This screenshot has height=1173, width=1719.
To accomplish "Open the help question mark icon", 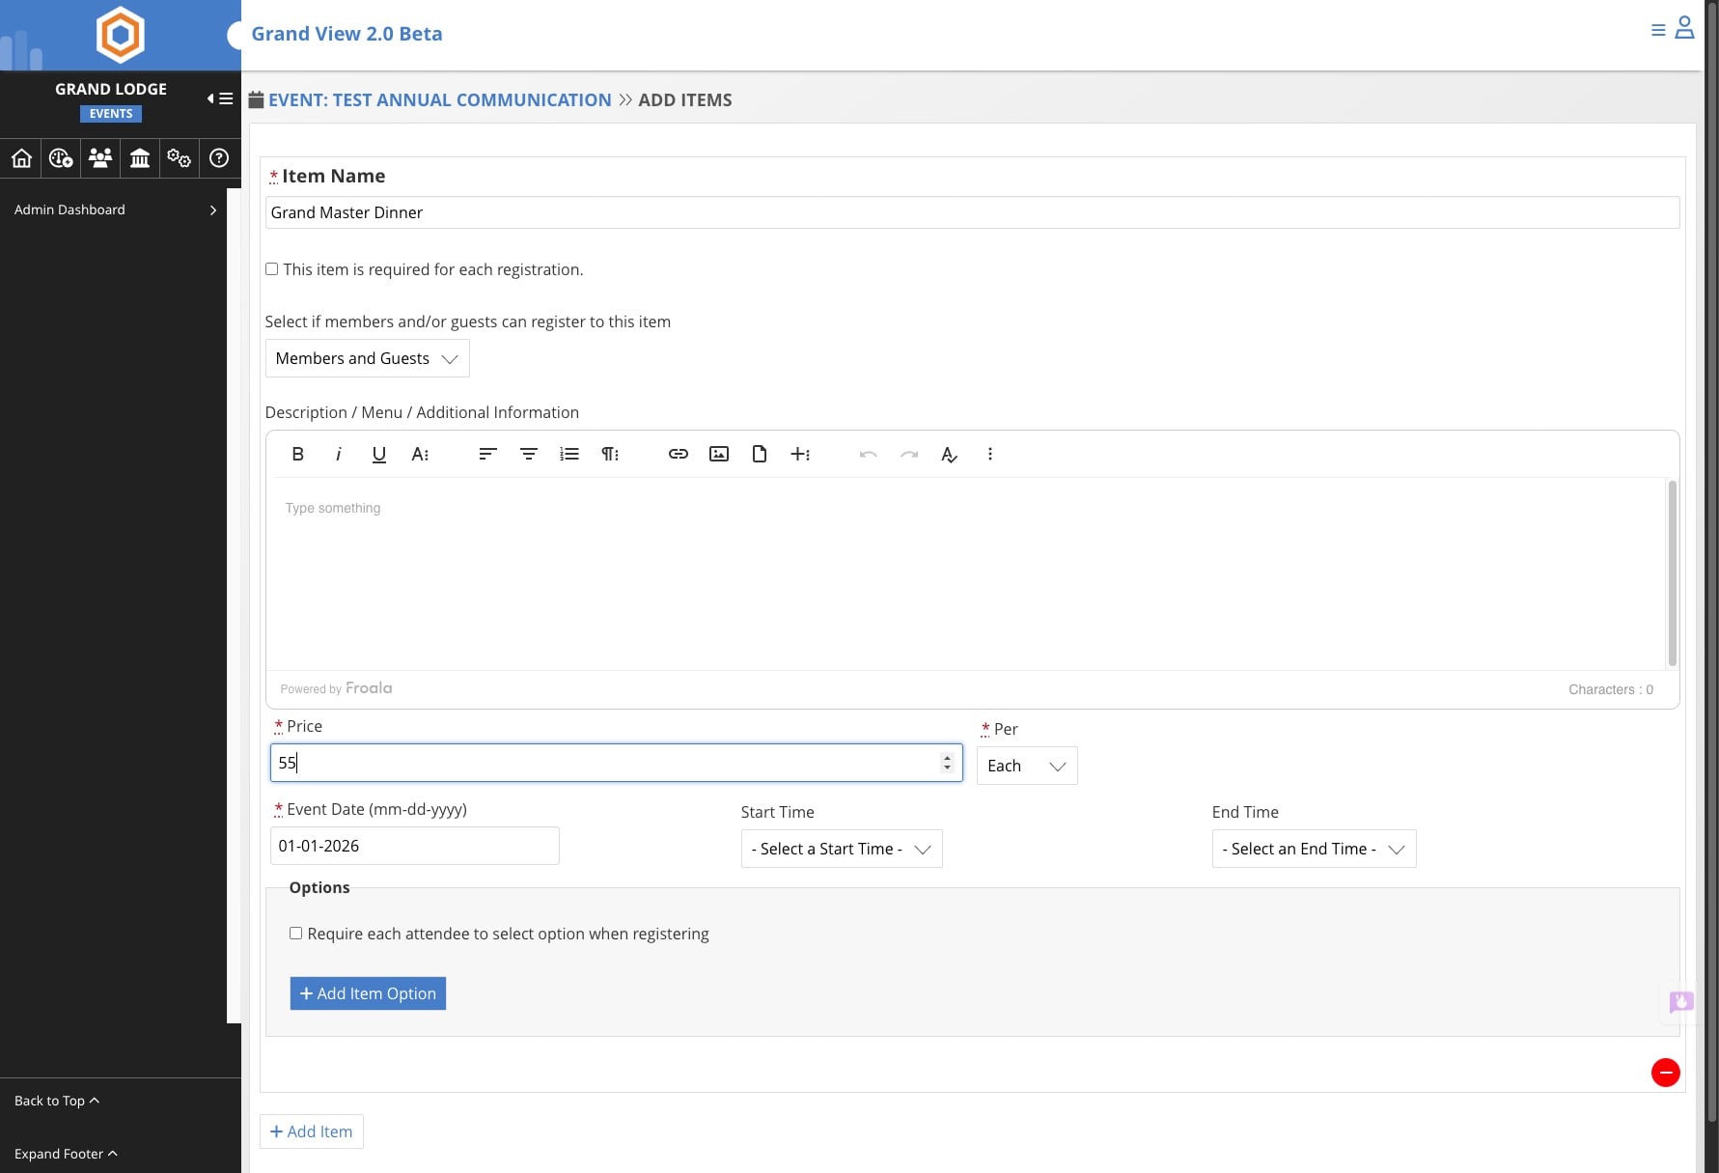I will (x=219, y=157).
